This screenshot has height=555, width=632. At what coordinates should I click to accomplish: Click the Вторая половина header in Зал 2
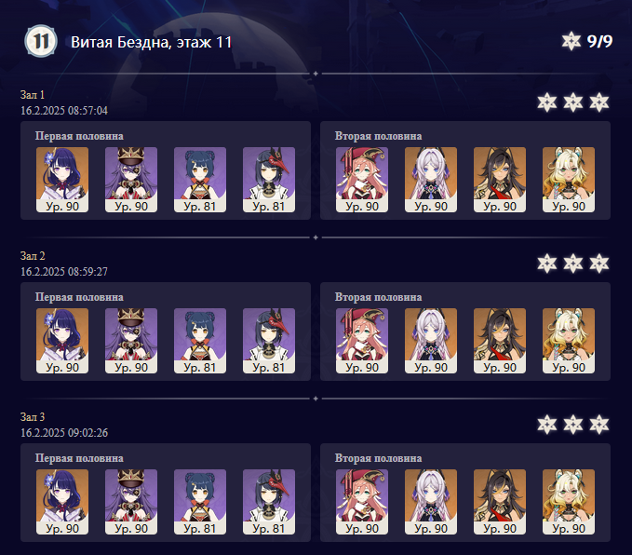point(379,297)
